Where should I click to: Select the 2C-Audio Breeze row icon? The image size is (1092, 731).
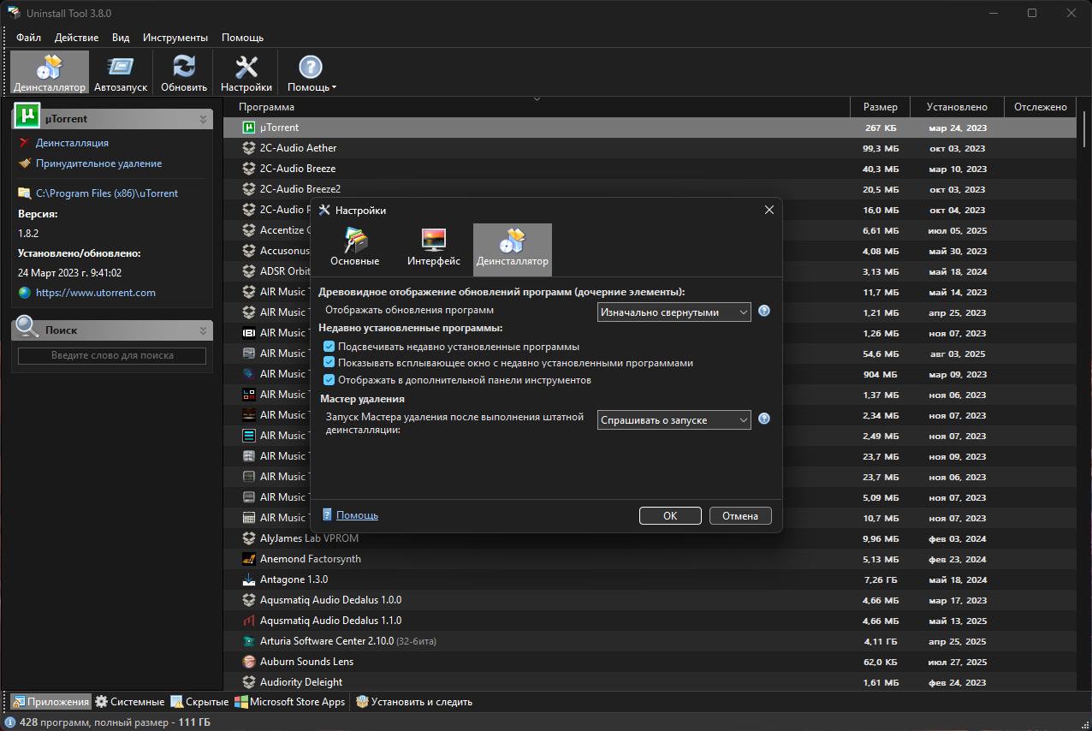pyautogui.click(x=249, y=169)
